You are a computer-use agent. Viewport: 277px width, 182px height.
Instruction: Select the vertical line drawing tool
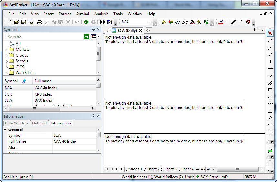click(x=270, y=62)
